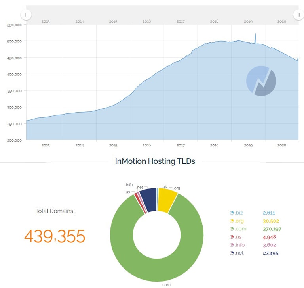Toggle the .com legend label
The image size is (304, 288).
point(241,229)
